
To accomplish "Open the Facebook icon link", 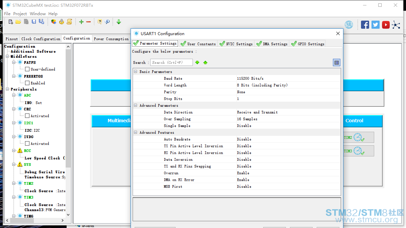I will (365, 25).
